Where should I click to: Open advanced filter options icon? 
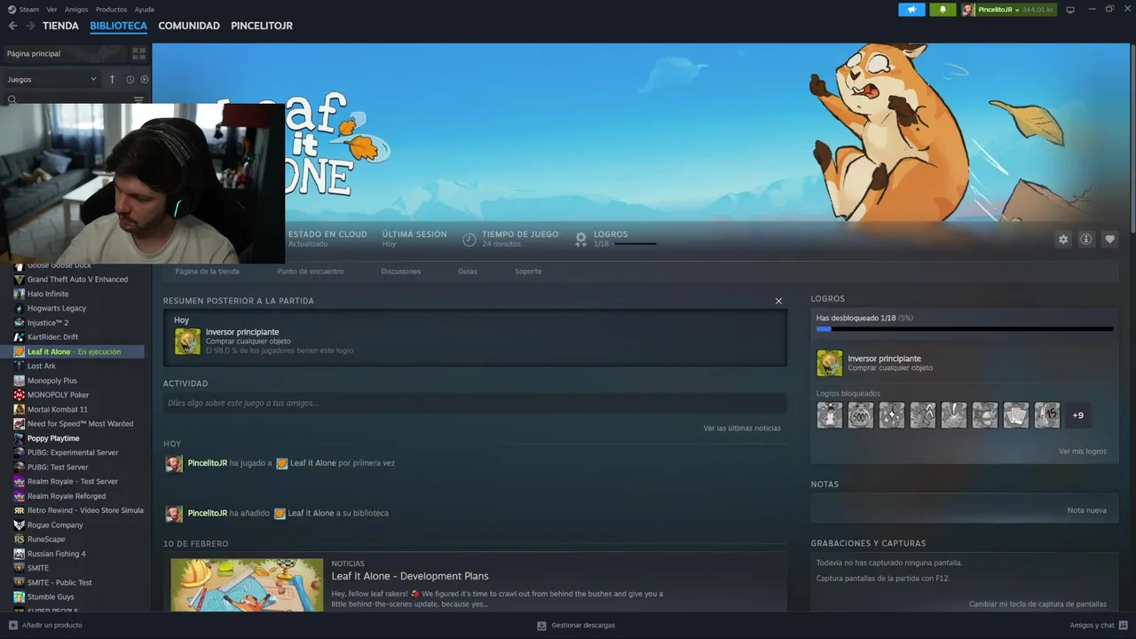[138, 99]
